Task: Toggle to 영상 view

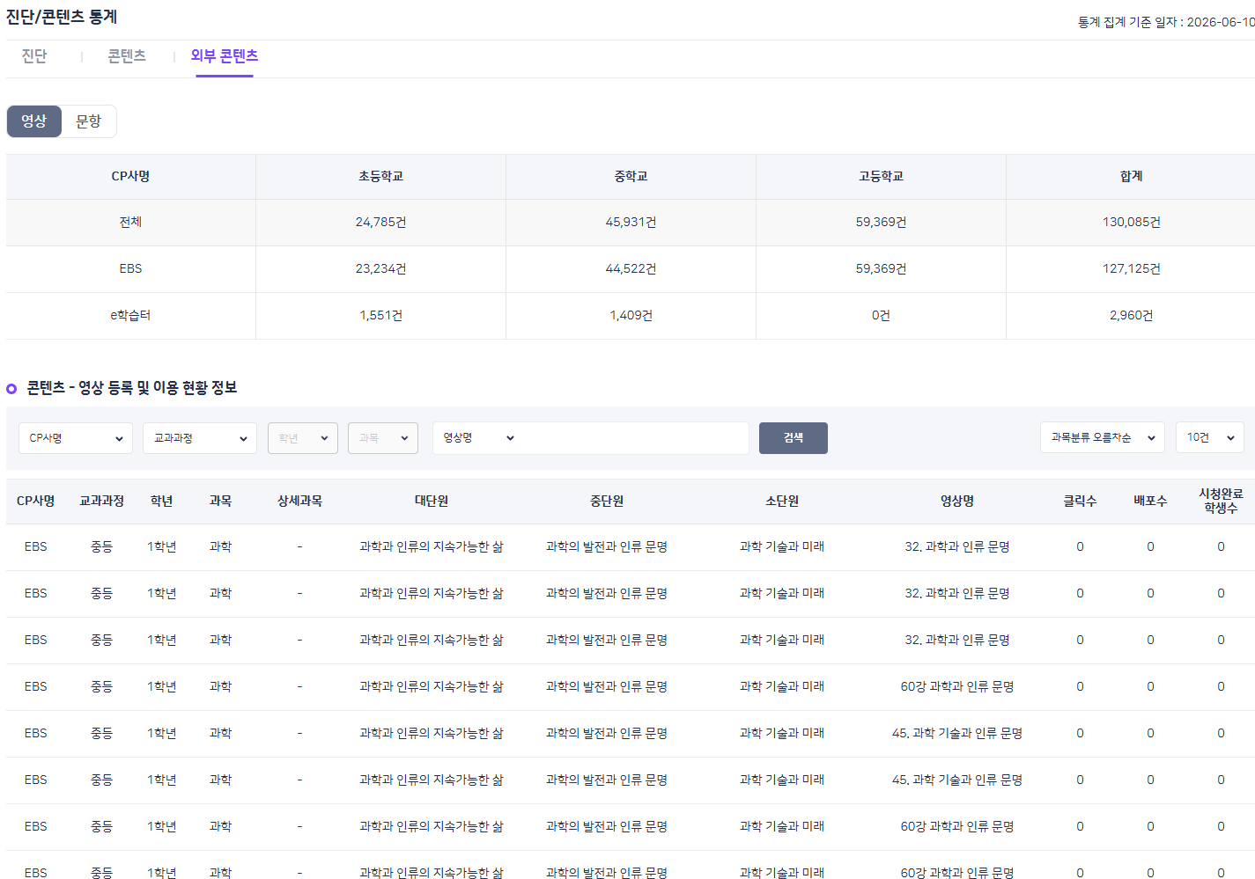Action: point(34,121)
